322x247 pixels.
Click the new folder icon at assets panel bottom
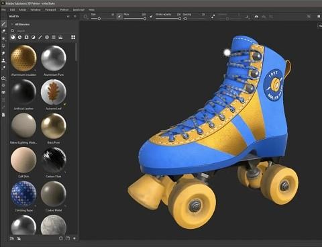[x=68, y=238]
